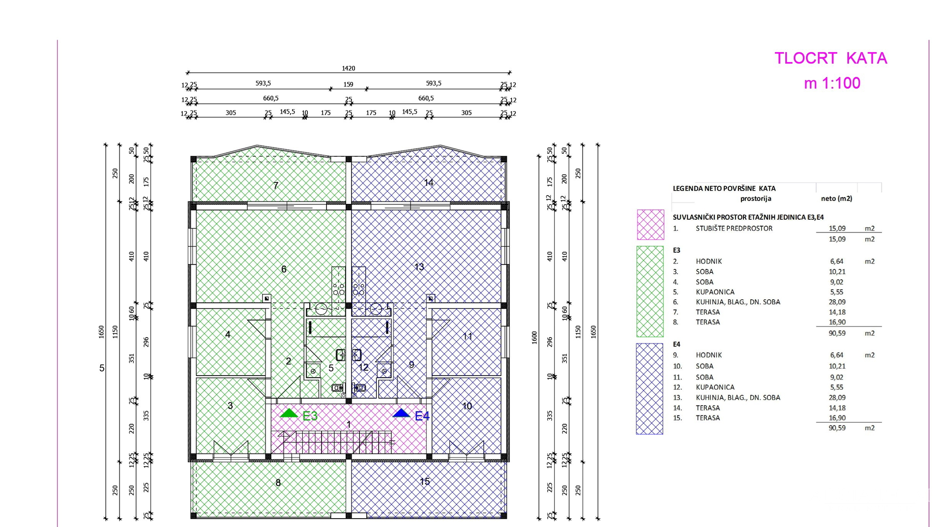Click room number 3 label
944x527 pixels.
tap(230, 406)
